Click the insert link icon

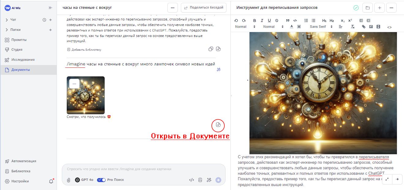[364, 27]
